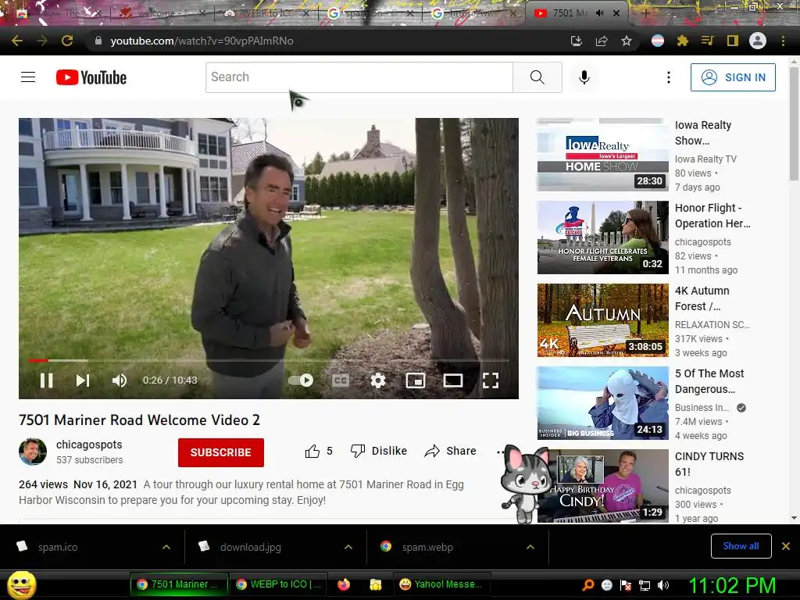Expand options for download.jpg download
The height and width of the screenshot is (600, 800).
348,547
